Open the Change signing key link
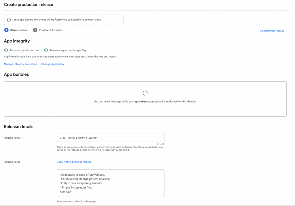Image resolution: width=295 pixels, height=206 pixels. [x=53, y=64]
